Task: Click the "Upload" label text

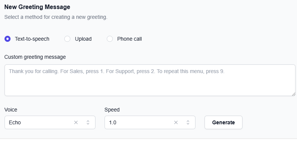Action: pyautogui.click(x=83, y=39)
